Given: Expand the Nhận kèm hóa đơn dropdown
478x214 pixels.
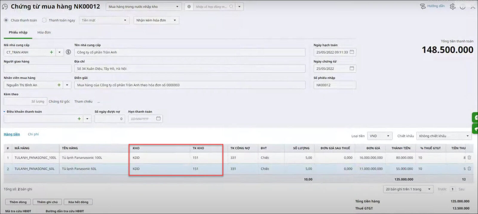Looking at the screenshot, I should pyautogui.click(x=175, y=20).
